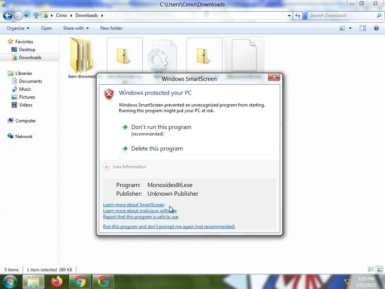Viewport: 385px width, 289px height.
Task: Refresh the Downloads folder view
Action: [298, 15]
